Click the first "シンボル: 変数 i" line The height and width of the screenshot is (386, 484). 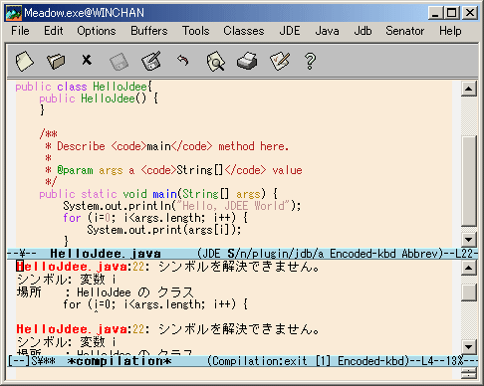pyautogui.click(x=67, y=280)
